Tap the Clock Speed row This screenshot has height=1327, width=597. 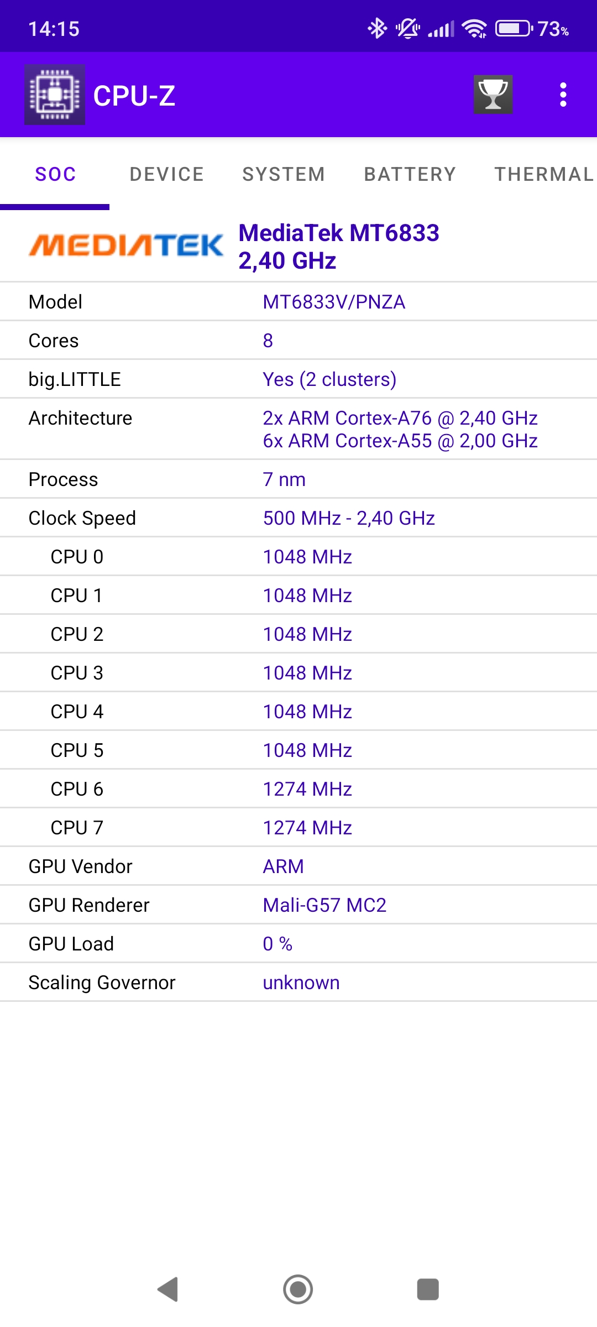[298, 518]
